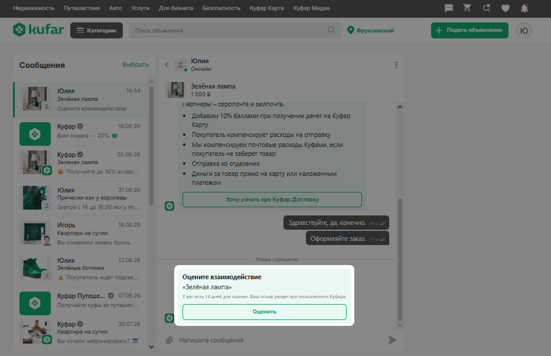
Task: Open Куфар Карта in top menu
Action: click(x=267, y=8)
